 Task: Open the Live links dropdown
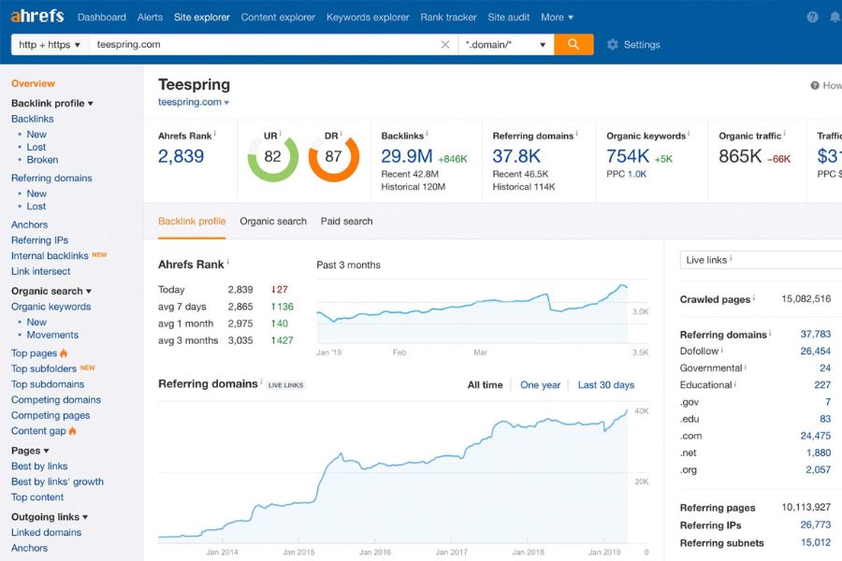[x=758, y=260]
